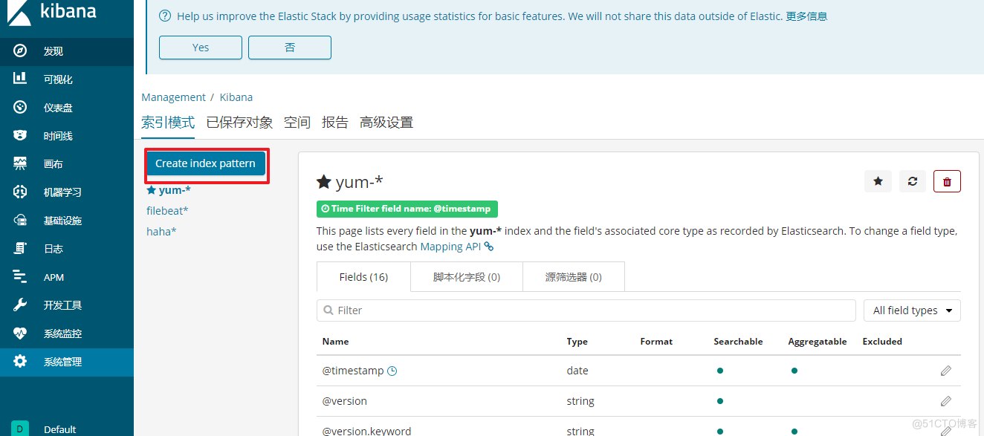
Task: Open the Kibana logo home
Action: [52, 13]
